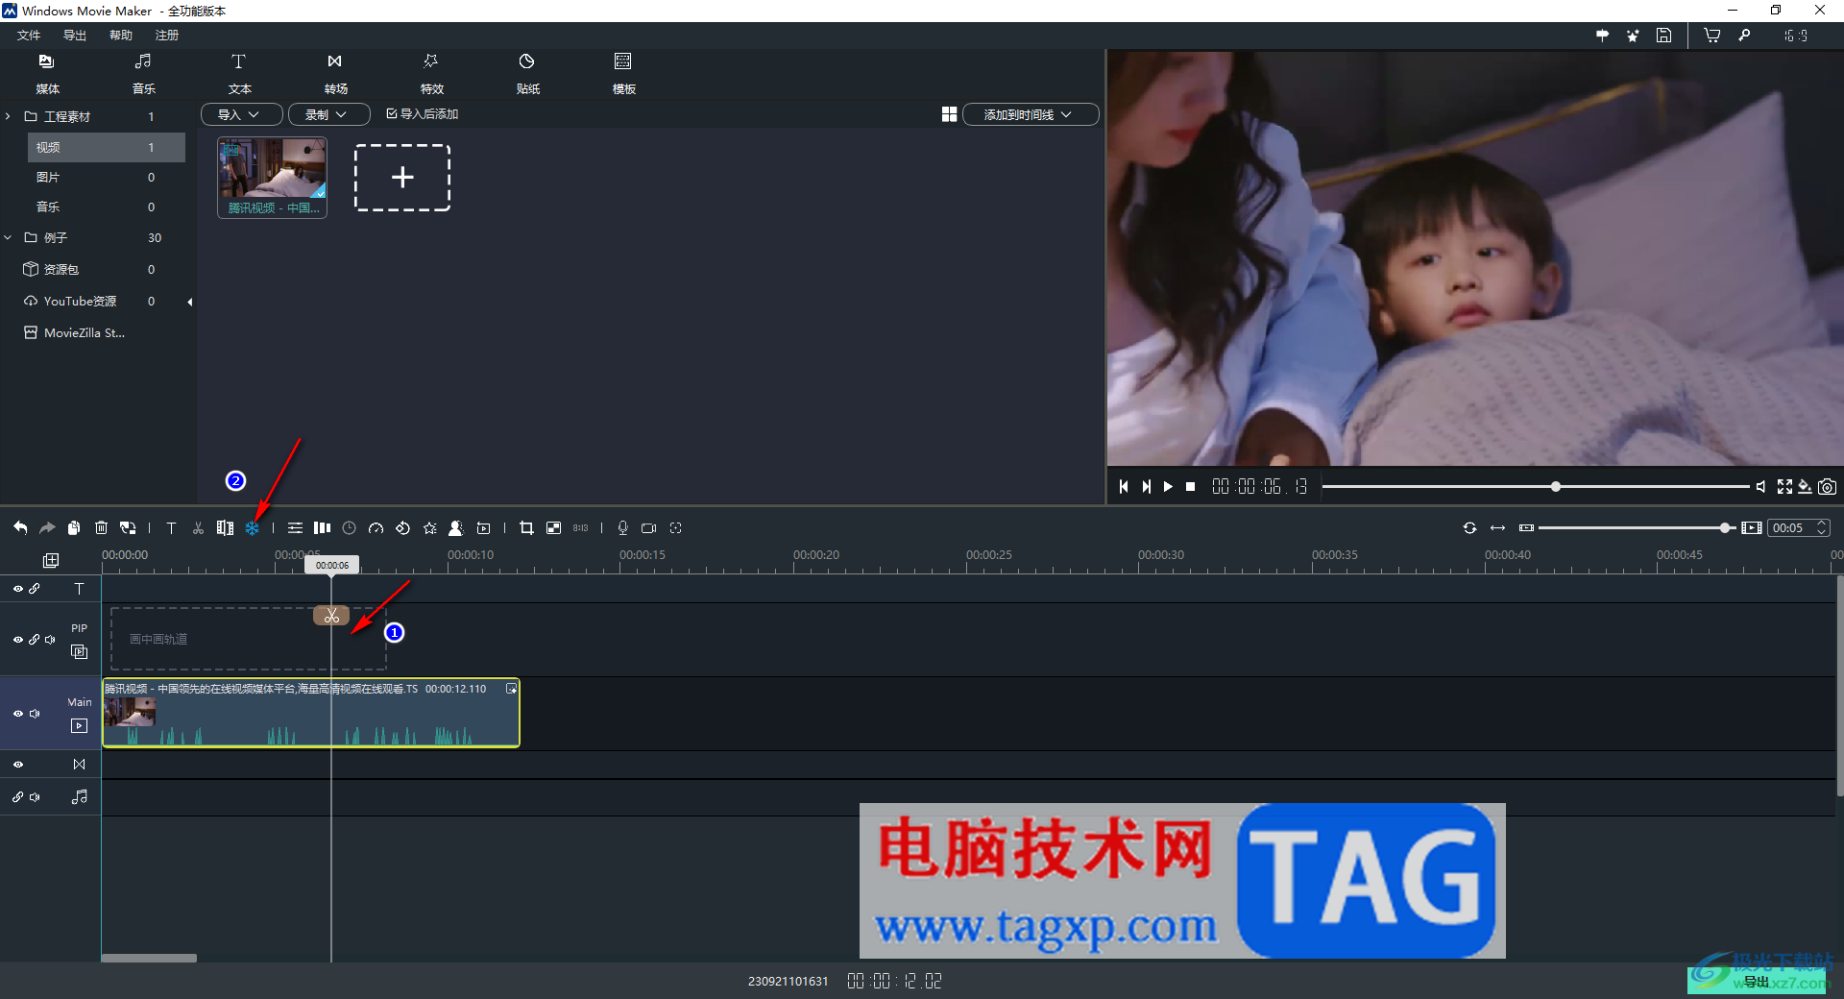Click the crop tool icon in the timeline toolbar
1844x999 pixels.
coord(526,527)
